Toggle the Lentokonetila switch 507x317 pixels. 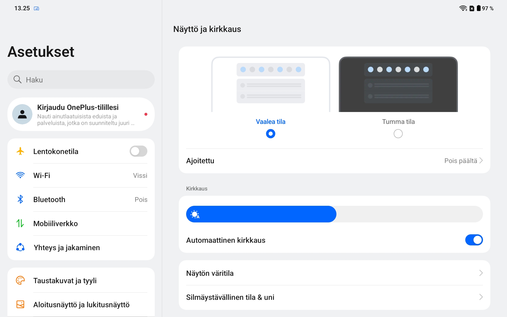138,151
